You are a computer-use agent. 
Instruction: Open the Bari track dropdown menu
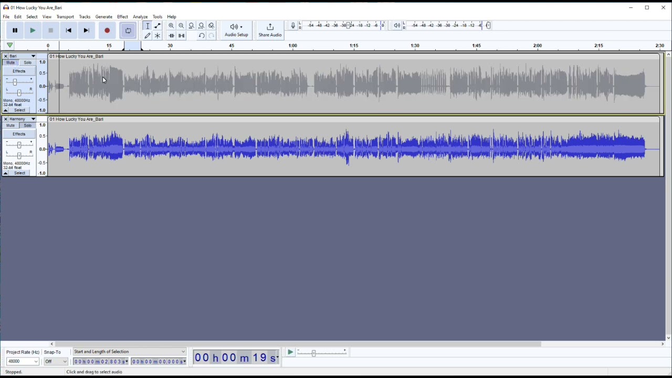tap(23, 56)
